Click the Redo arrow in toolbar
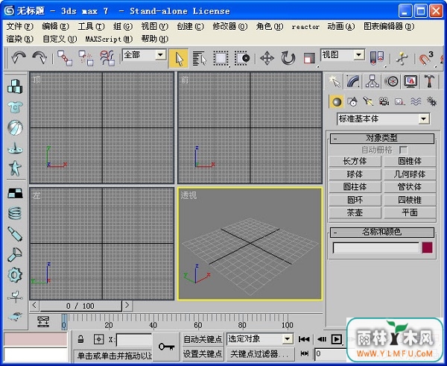The width and height of the screenshot is (447, 366). (x=39, y=58)
